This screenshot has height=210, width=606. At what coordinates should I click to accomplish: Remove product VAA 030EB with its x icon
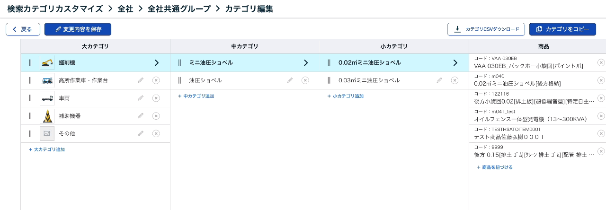[x=601, y=62]
